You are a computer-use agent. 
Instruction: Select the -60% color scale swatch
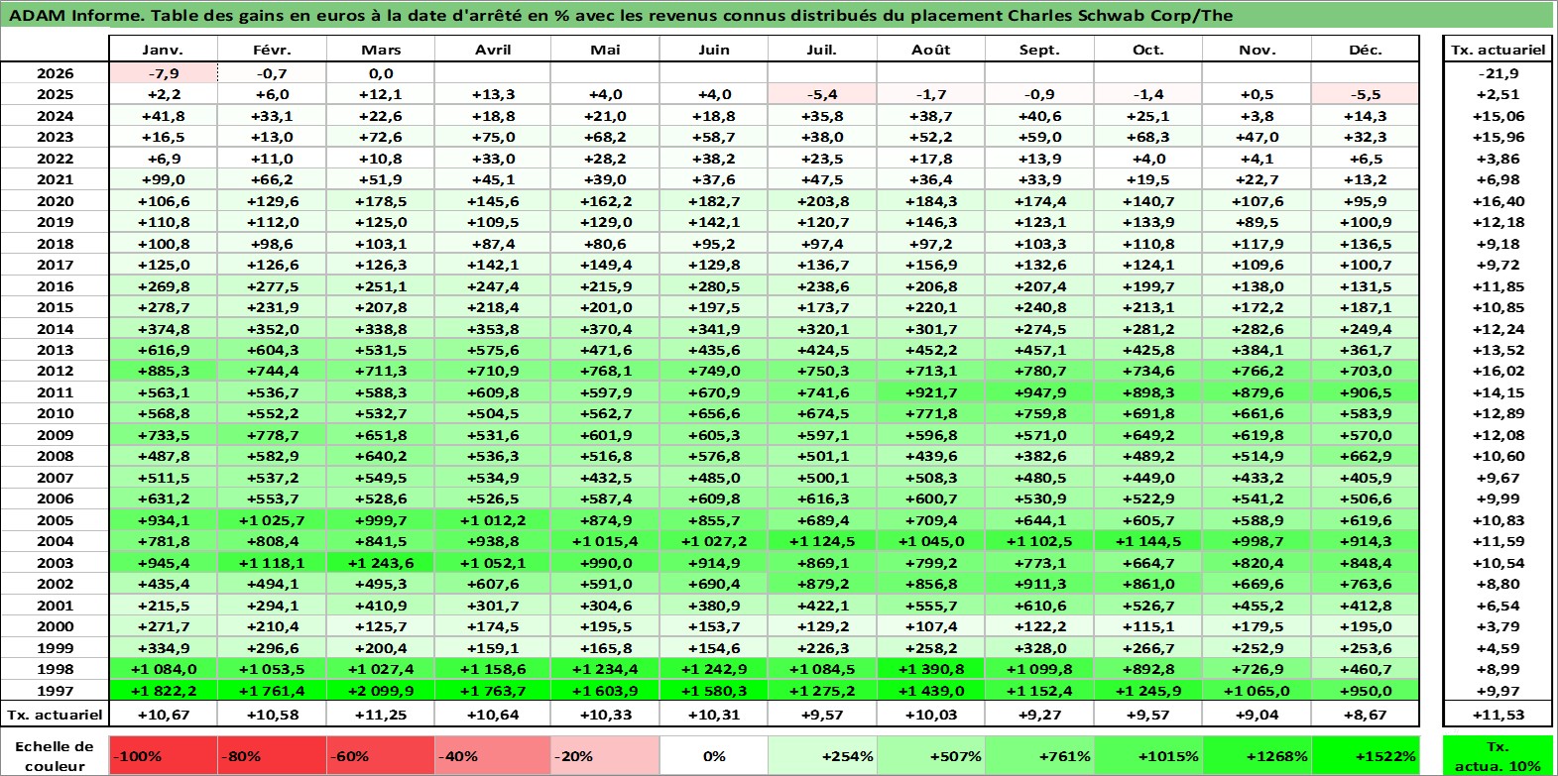[381, 755]
